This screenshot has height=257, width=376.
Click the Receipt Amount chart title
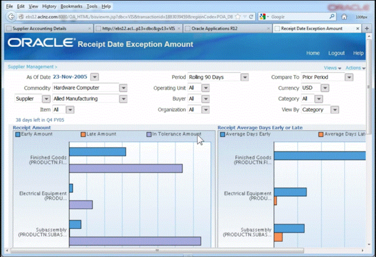click(x=32, y=128)
